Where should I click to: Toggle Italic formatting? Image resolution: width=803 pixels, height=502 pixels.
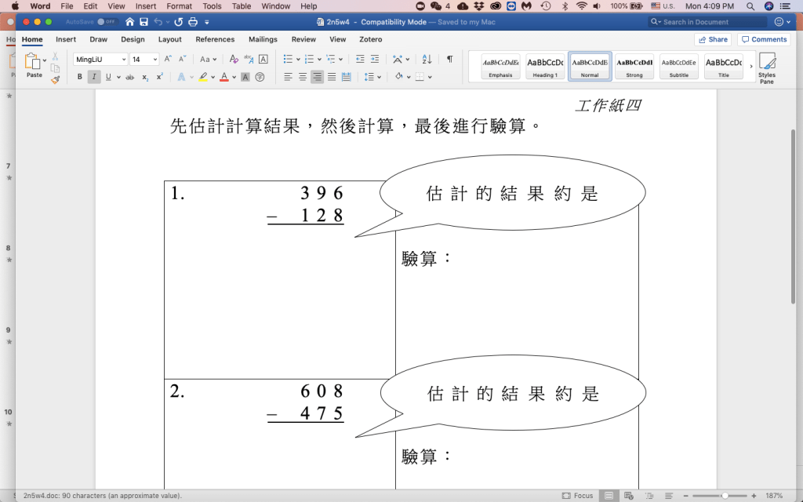[x=94, y=77]
